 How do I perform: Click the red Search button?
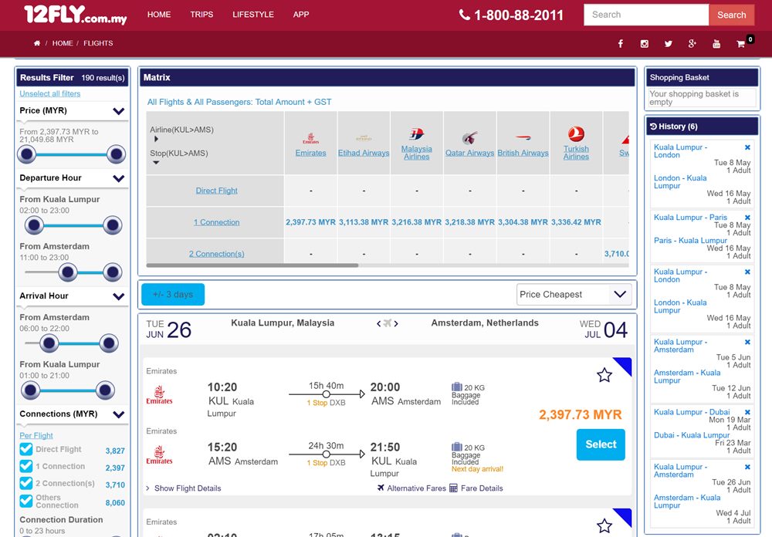[x=731, y=15]
